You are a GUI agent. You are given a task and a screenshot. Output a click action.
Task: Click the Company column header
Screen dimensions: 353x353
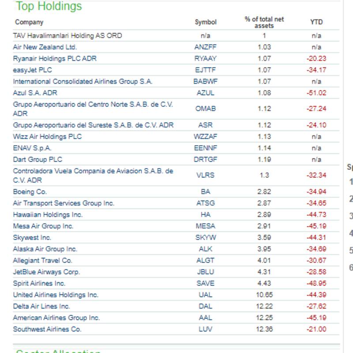(29, 22)
